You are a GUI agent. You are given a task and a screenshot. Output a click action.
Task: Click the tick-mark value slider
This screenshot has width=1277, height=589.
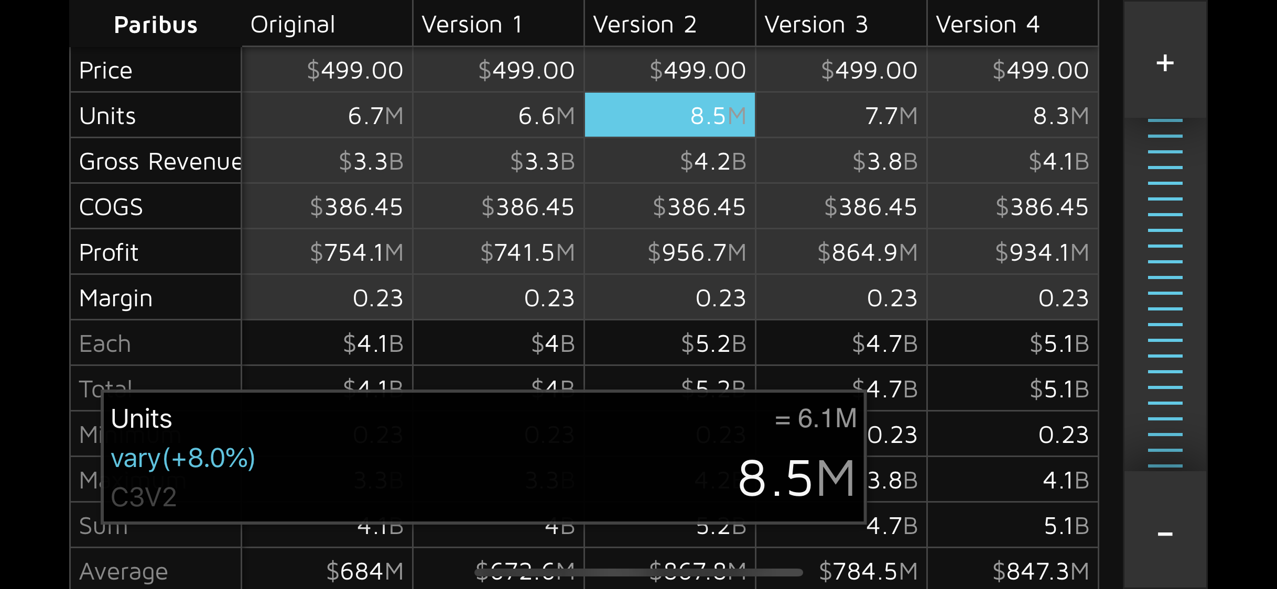[1165, 293]
